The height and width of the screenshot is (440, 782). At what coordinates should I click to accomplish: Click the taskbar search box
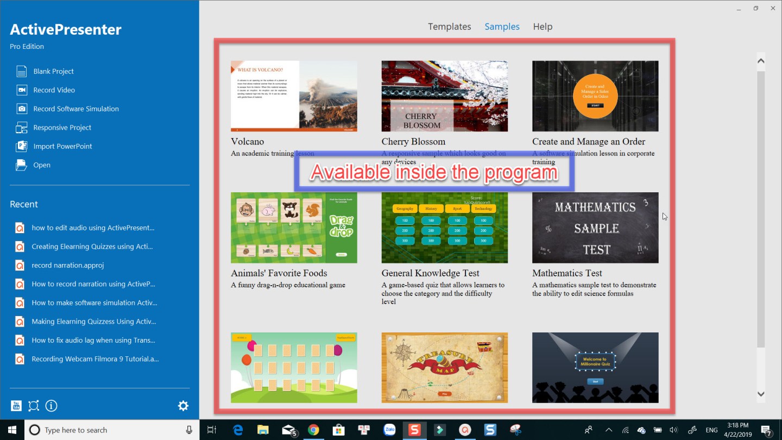(x=111, y=430)
